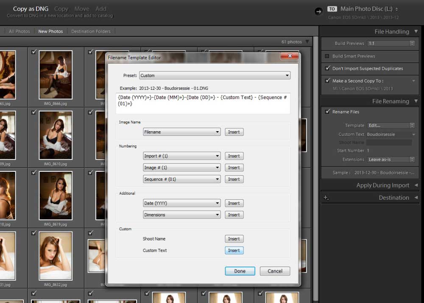Close the Filename Template Editor dialog
The height and width of the screenshot is (303, 424).
(290, 56)
